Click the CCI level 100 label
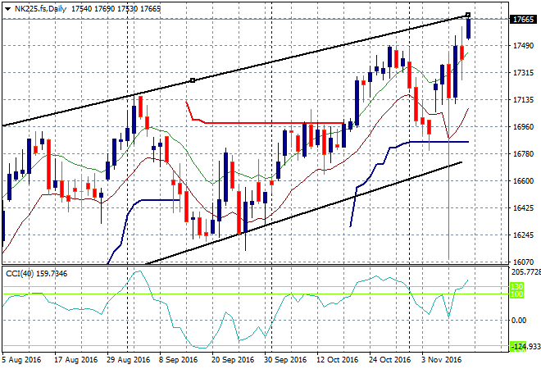The width and height of the screenshot is (541, 369). [x=516, y=294]
